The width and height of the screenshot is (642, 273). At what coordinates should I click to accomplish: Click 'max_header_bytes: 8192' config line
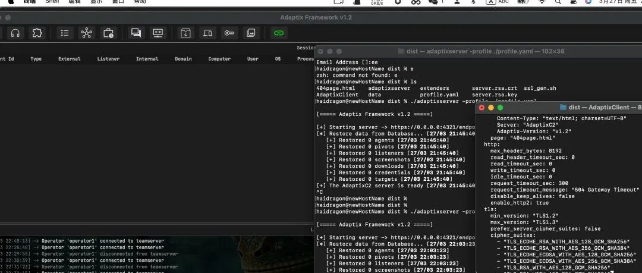click(x=526, y=151)
